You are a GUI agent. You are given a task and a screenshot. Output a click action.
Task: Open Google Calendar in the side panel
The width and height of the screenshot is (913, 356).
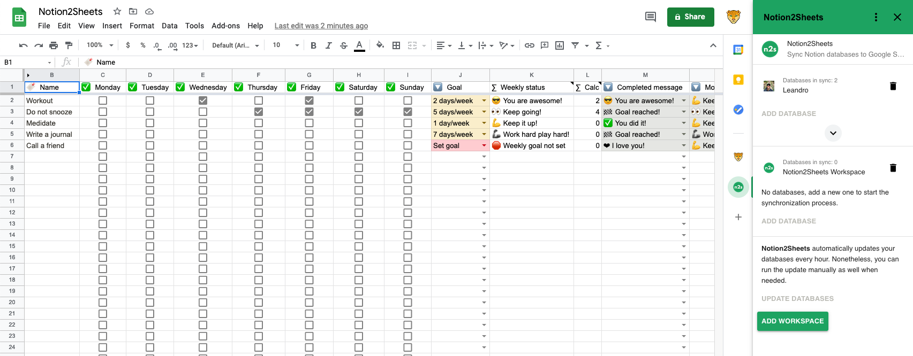(738, 50)
